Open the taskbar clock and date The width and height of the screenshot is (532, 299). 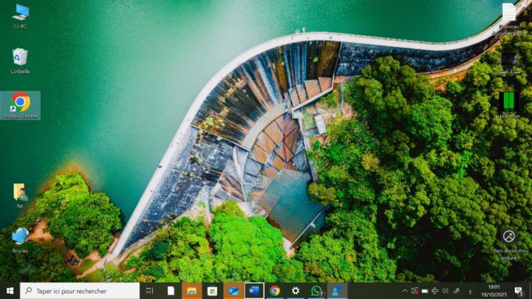click(x=493, y=291)
